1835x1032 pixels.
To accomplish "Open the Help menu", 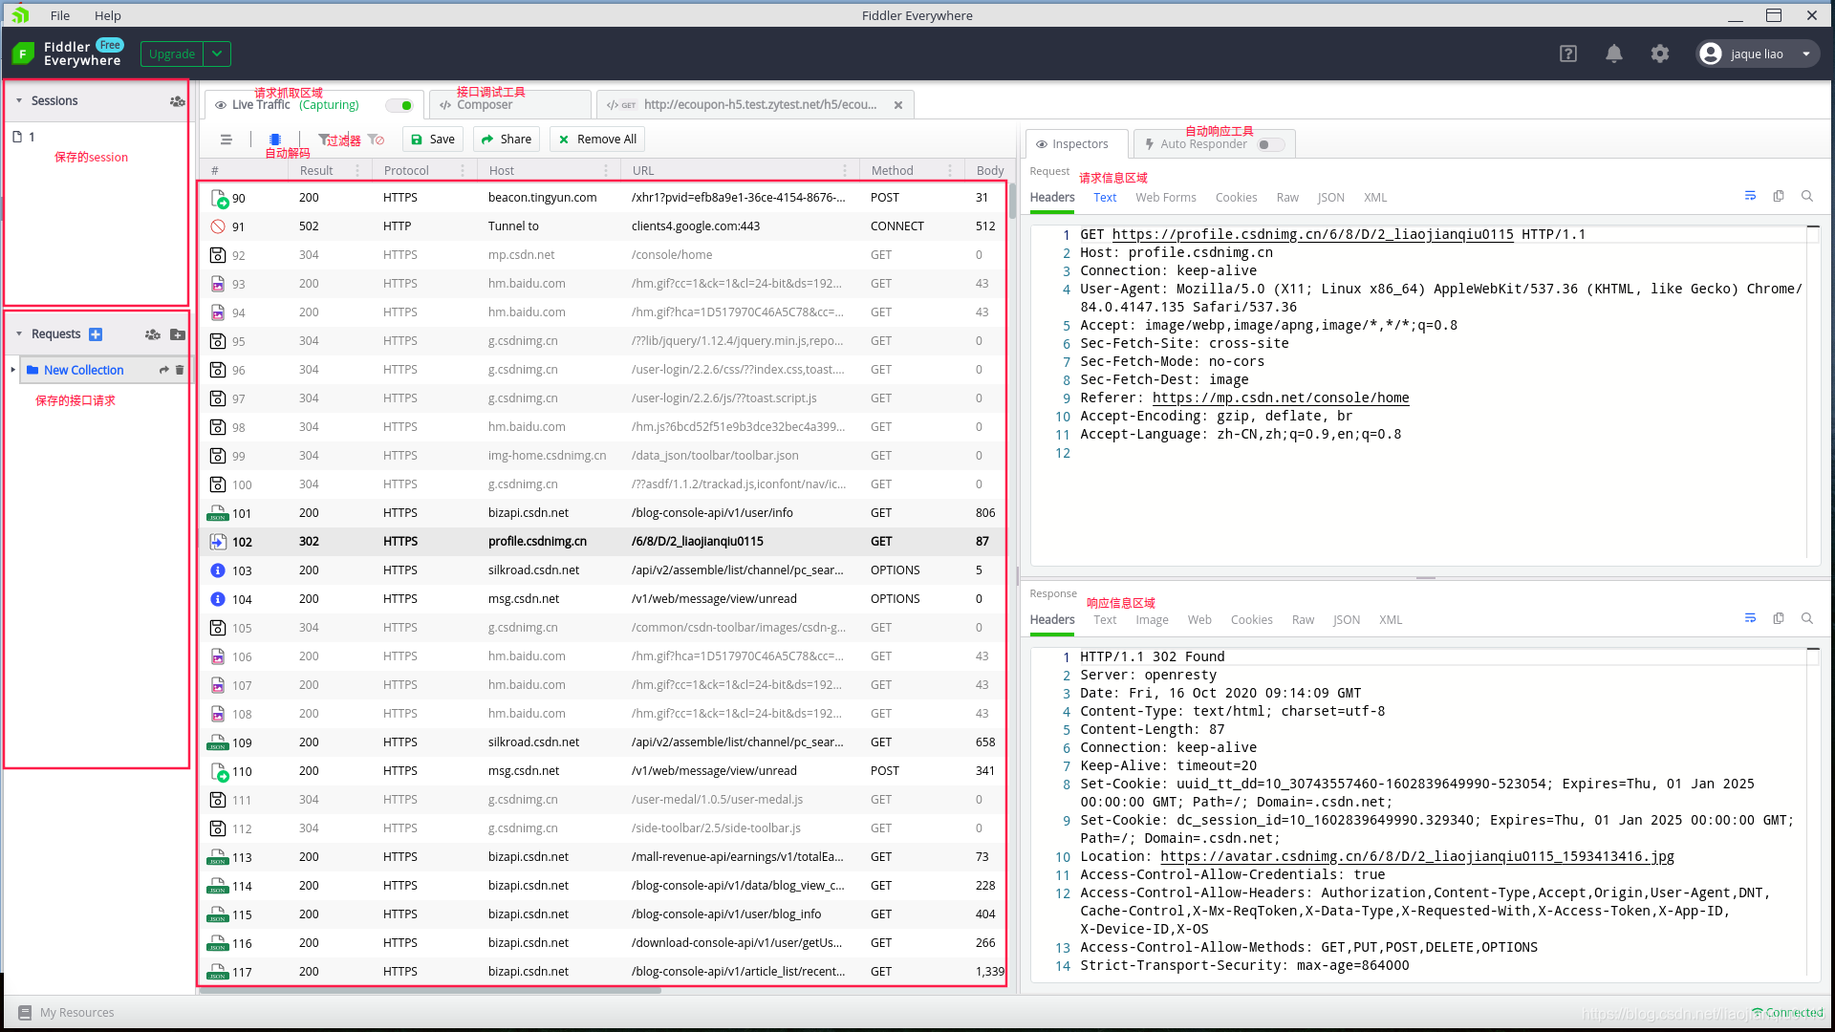I will click(107, 15).
